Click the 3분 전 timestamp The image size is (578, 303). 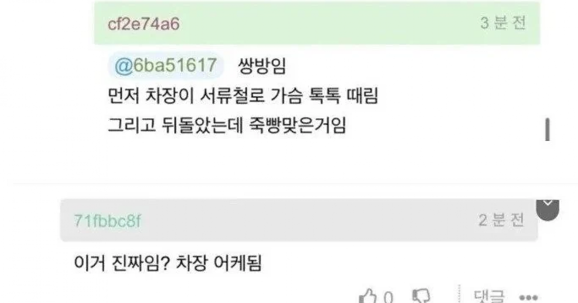point(503,24)
